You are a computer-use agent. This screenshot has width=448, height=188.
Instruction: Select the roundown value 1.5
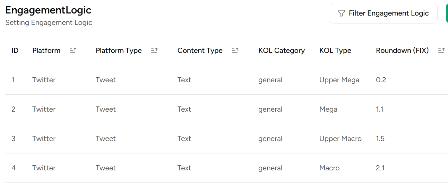tap(380, 139)
